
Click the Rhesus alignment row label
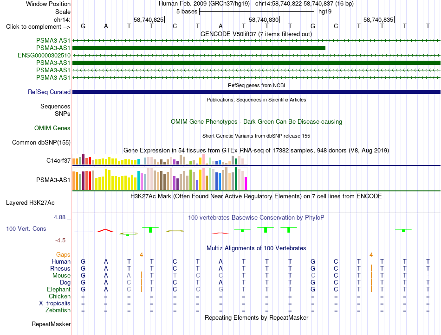point(60,268)
